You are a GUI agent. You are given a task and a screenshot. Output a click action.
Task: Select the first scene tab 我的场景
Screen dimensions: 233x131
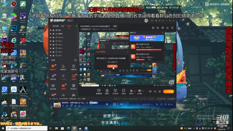(56, 26)
